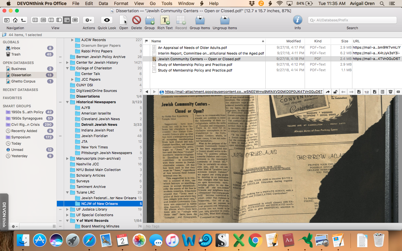402x251 pixels.
Task: Click the go-up-one-level navigation arrow
Action: click(x=24, y=20)
